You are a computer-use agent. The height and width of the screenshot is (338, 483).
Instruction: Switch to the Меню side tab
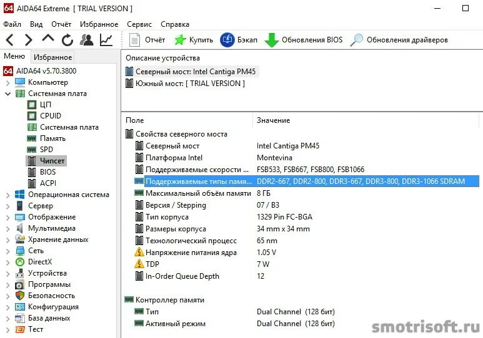point(14,56)
